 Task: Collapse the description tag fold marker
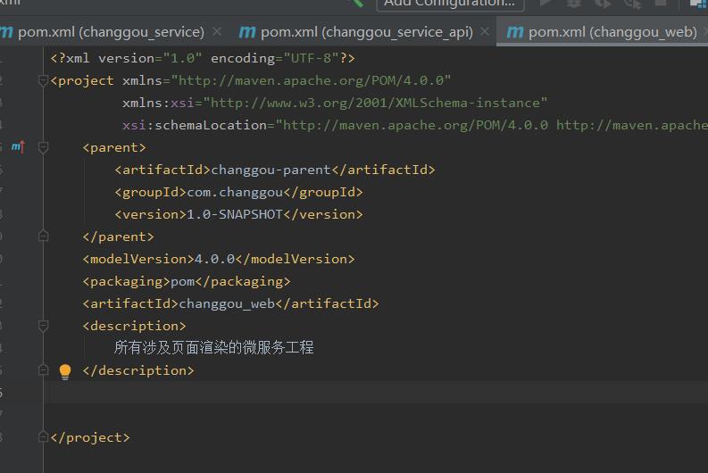pos(44,326)
